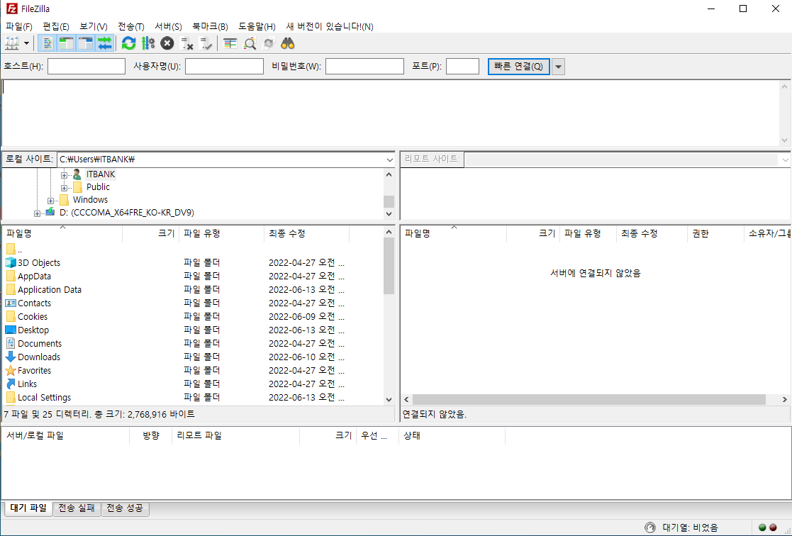Image resolution: width=792 pixels, height=536 pixels.
Task: Open the 전송(T) menu
Action: [x=131, y=26]
